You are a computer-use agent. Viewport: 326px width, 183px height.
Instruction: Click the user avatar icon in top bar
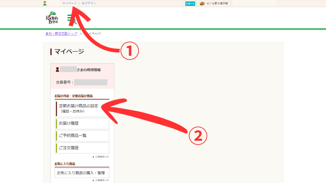click(x=45, y=3)
